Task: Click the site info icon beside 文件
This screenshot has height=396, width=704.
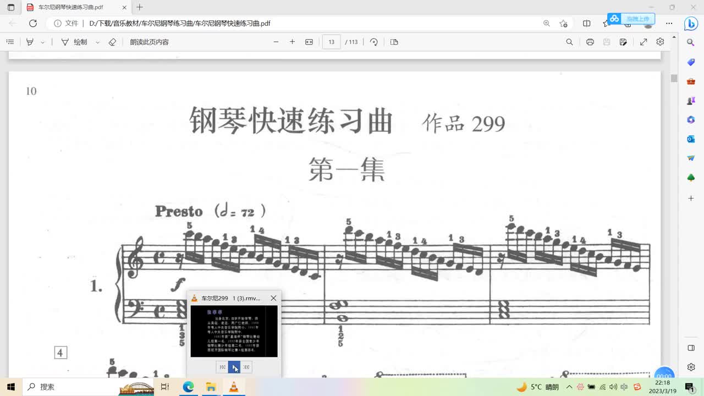Action: point(57,24)
